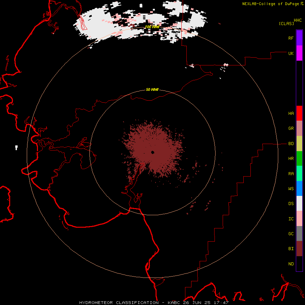Click the 17:47 time stamp
The width and height of the screenshot is (305, 305).
(221, 303)
